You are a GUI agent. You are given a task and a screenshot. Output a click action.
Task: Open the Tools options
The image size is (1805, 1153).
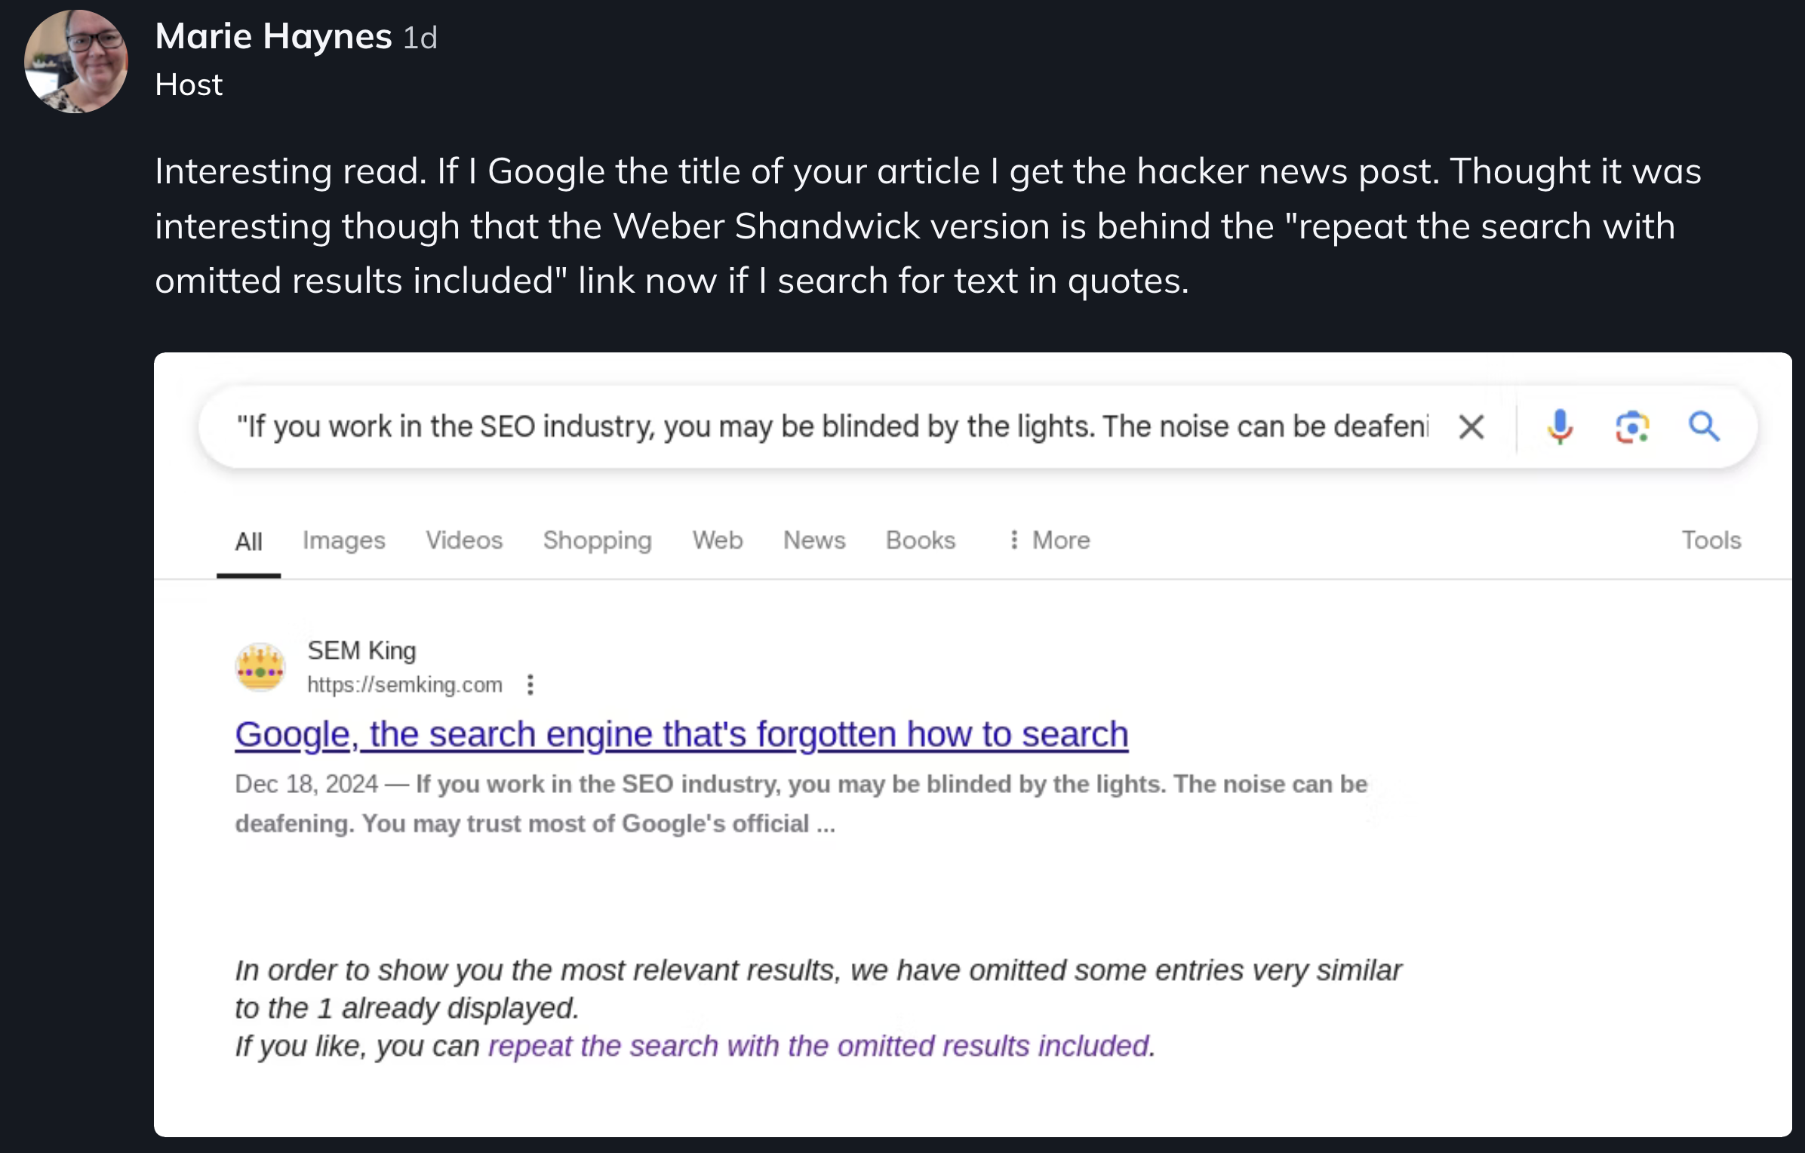[x=1711, y=540]
